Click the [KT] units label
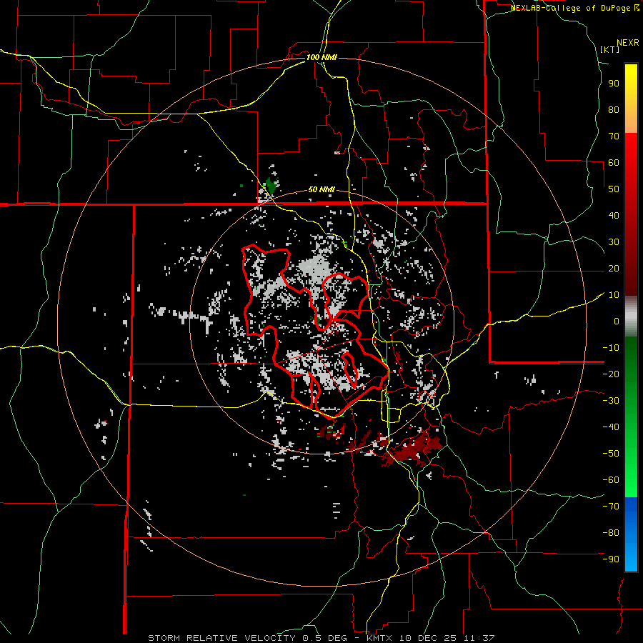This screenshot has height=643, width=643. pyautogui.click(x=609, y=49)
